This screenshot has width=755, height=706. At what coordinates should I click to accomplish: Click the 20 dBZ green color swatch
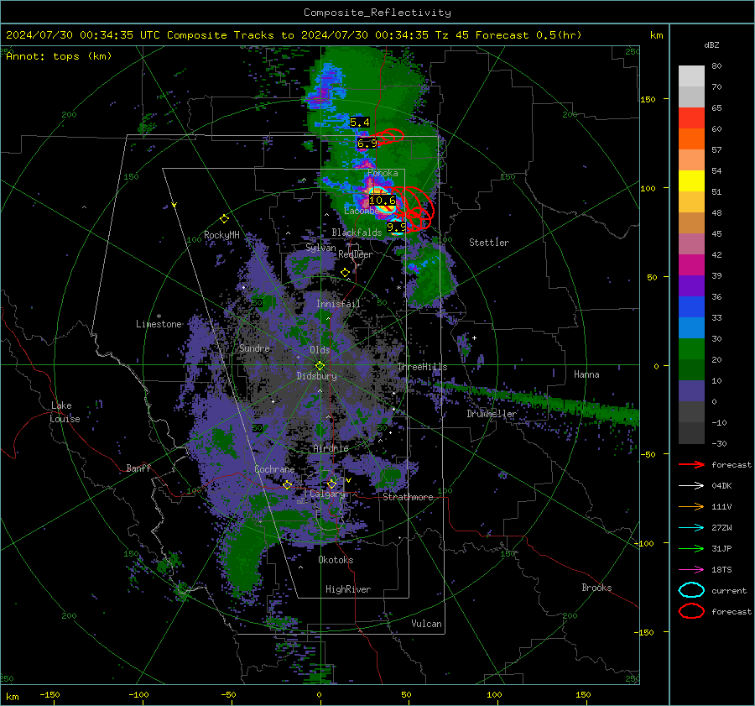[x=691, y=349]
